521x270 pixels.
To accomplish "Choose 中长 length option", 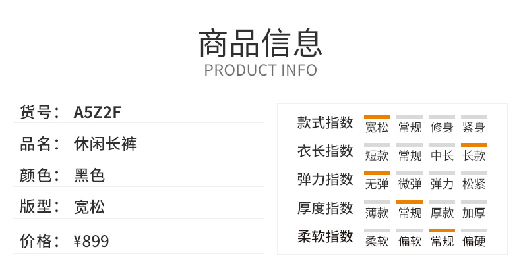I will point(442,155).
